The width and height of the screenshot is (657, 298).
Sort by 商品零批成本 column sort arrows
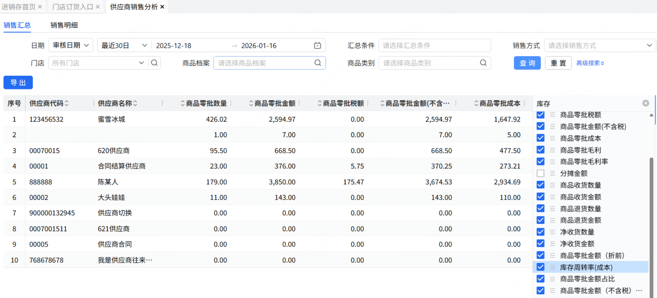coord(476,103)
